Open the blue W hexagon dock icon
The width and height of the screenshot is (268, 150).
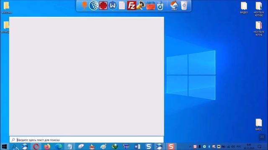(113, 5)
